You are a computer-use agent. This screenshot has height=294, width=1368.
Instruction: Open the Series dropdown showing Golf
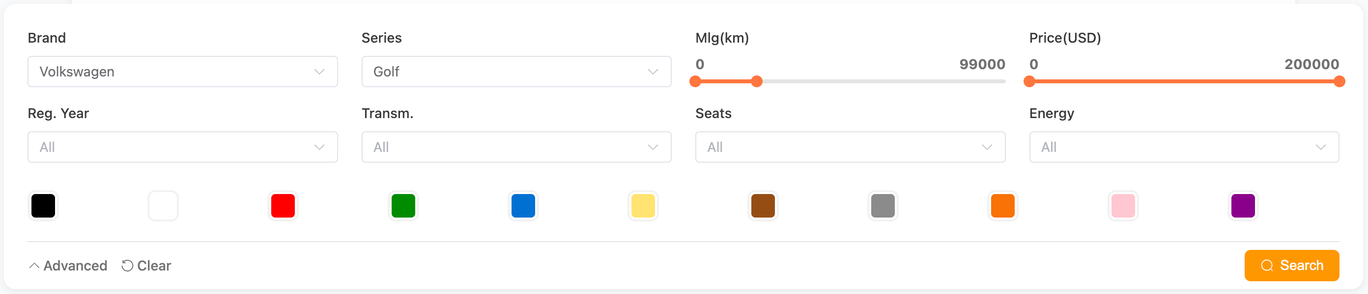515,72
